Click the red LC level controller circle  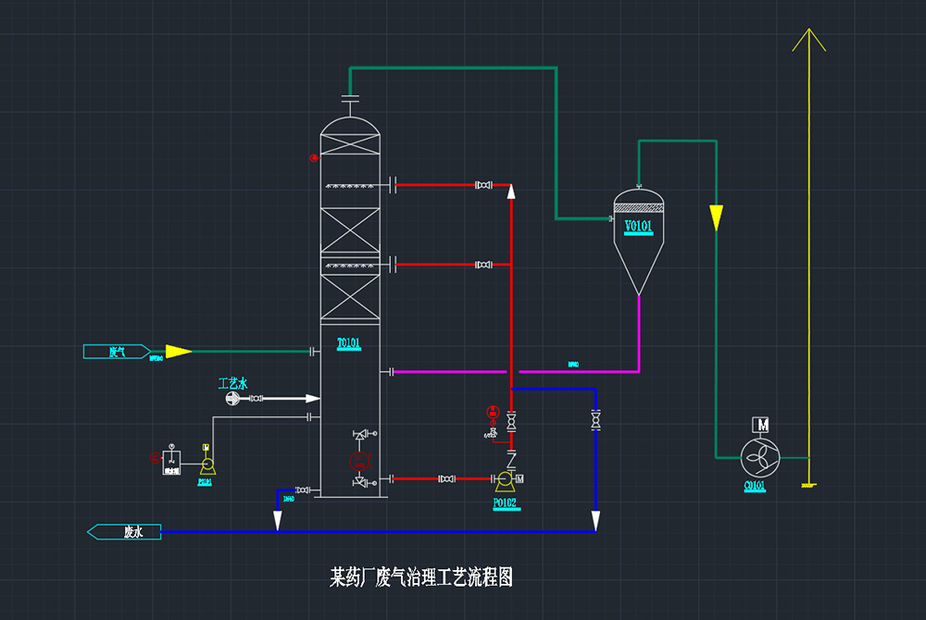359,462
